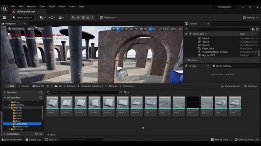Click the Add button in Content Browser
The image size is (261, 146).
coord(10,86)
